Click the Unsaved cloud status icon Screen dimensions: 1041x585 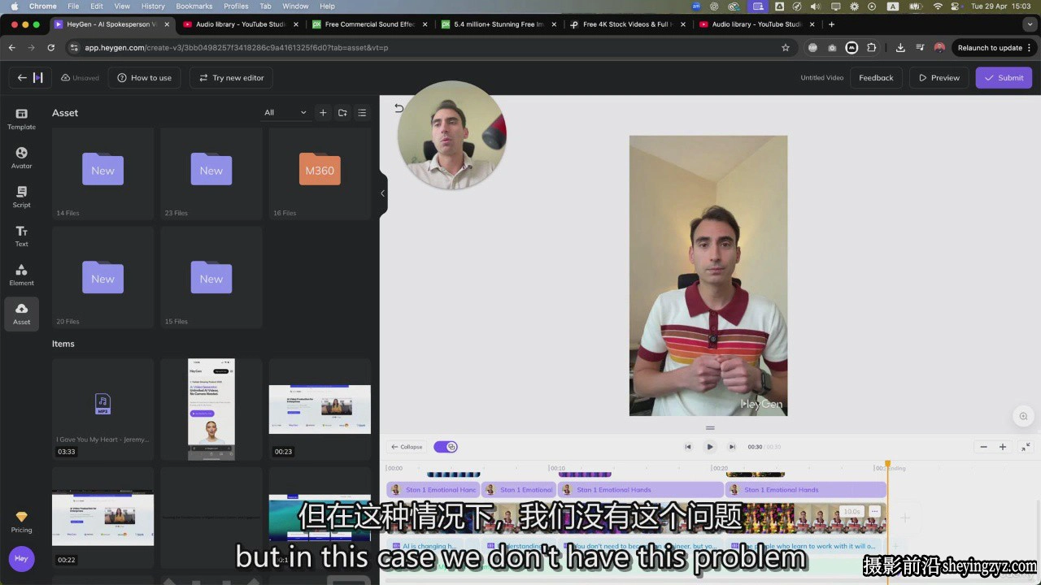tap(66, 78)
